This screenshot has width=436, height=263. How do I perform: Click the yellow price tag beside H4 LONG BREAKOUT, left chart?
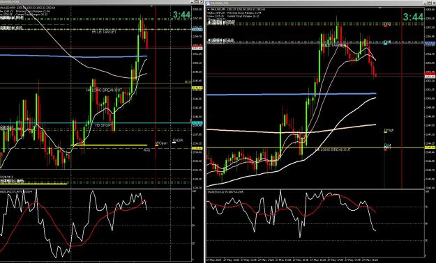(x=197, y=88)
